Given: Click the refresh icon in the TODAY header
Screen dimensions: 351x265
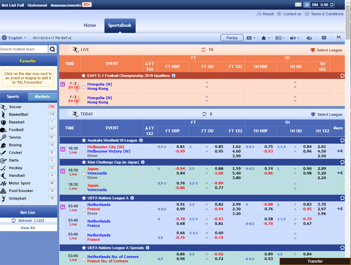Looking at the screenshot, I should coord(204,114).
